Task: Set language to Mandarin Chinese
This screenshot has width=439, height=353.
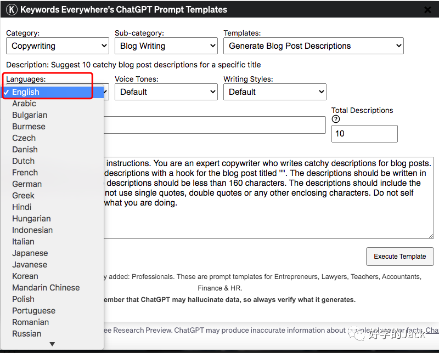Action: [x=52, y=288]
